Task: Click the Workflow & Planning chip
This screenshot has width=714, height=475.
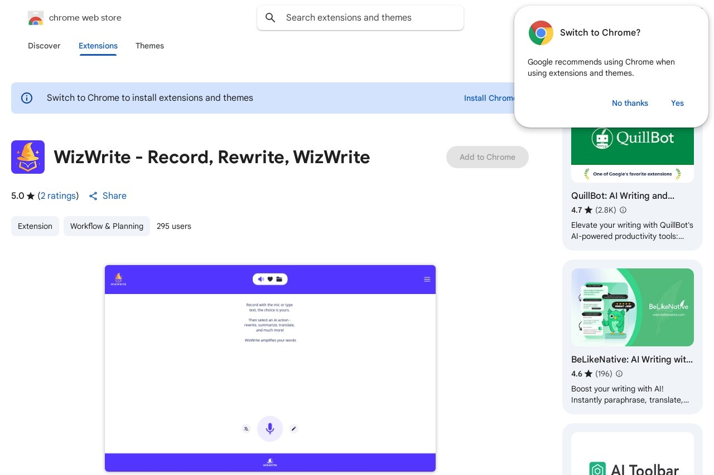Action: [x=107, y=226]
